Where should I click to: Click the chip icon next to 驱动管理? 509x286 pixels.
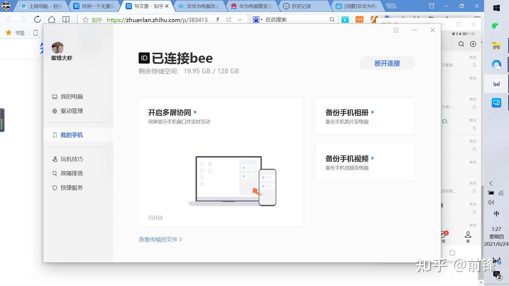(55, 111)
